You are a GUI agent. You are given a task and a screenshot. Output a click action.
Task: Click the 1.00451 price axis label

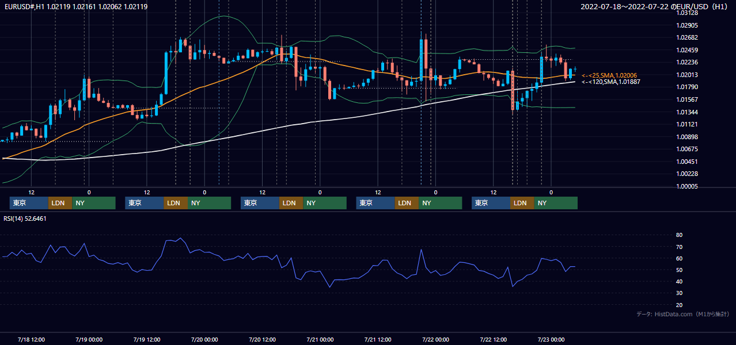(688, 162)
